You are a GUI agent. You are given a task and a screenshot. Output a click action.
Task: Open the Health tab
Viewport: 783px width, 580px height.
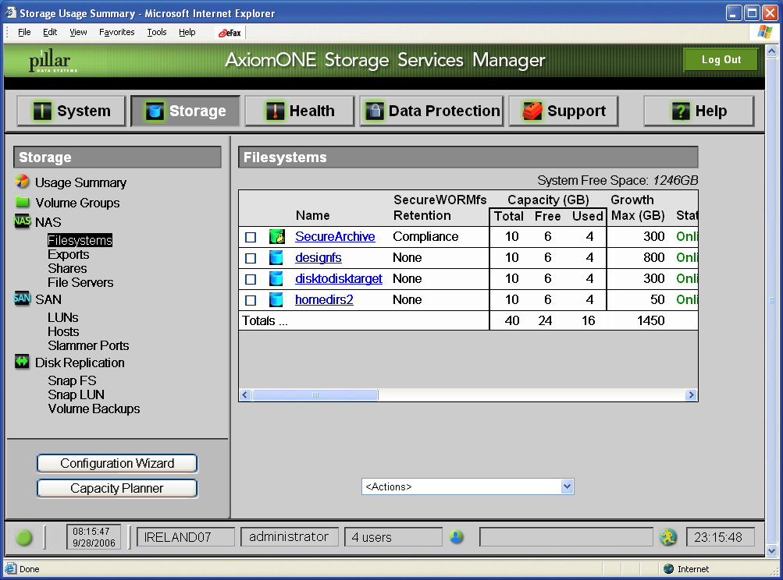click(x=300, y=111)
